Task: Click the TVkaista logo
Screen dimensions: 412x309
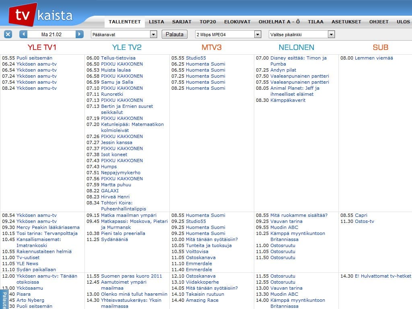Action: coord(41,15)
